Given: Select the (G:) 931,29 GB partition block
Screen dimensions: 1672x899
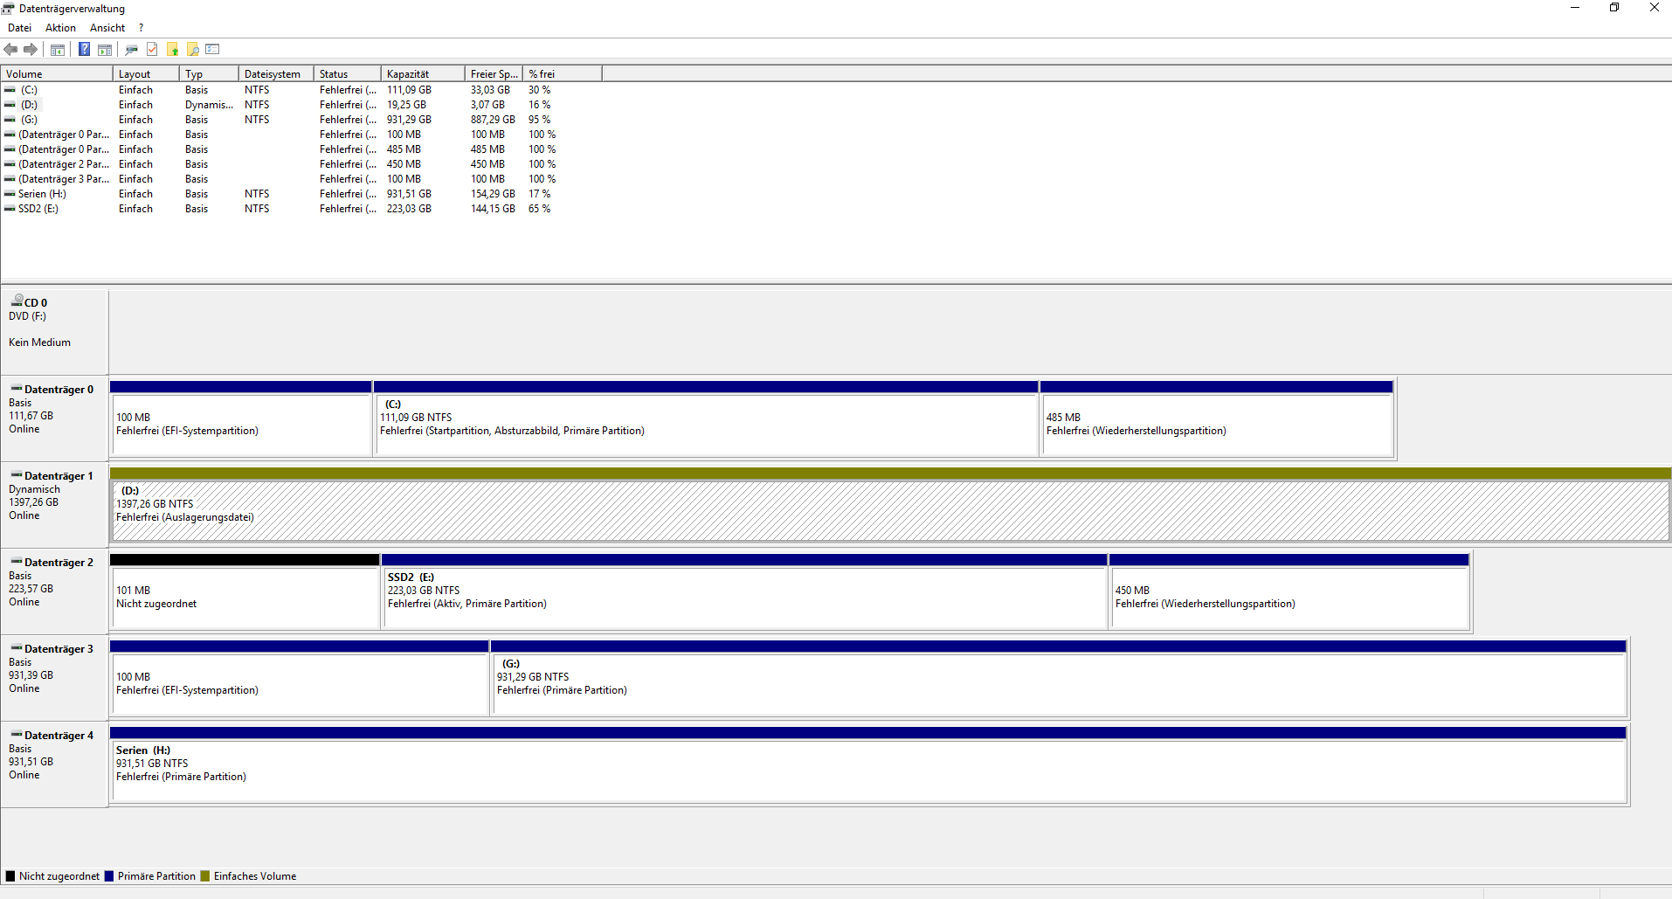Looking at the screenshot, I should (x=1060, y=677).
